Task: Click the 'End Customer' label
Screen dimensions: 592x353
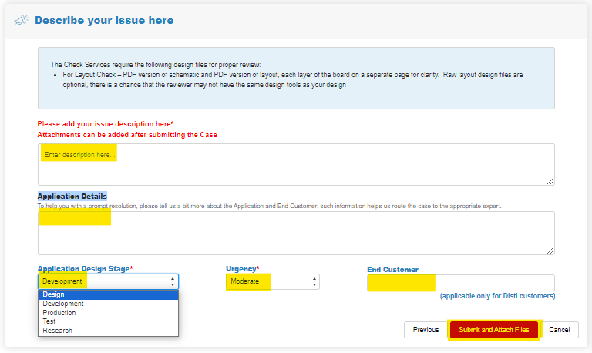Action: pos(392,270)
